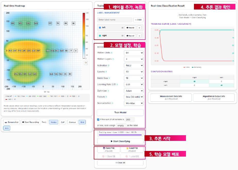Click the help icon beside Activation
The height and width of the screenshot is (170, 238).
tap(109, 66)
